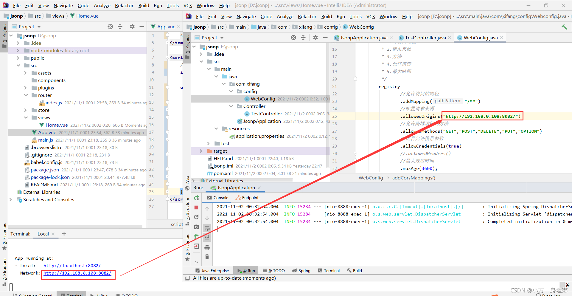Click the exit icon in Run panel sidebar
The width and height of the screenshot is (572, 296).
click(196, 246)
